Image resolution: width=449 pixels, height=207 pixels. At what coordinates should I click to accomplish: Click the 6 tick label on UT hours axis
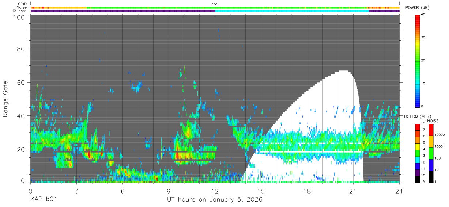tap(122, 191)
